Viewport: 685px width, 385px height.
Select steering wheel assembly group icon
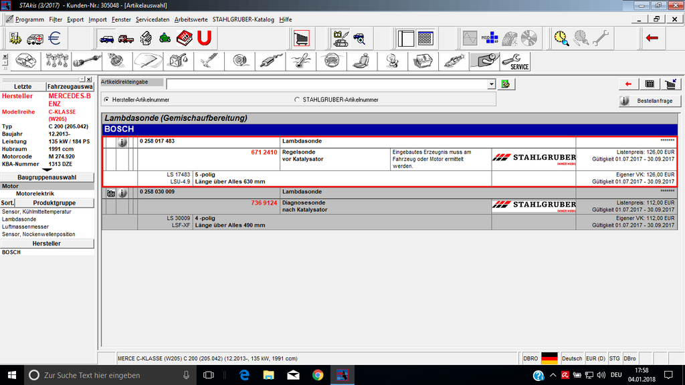pos(332,61)
